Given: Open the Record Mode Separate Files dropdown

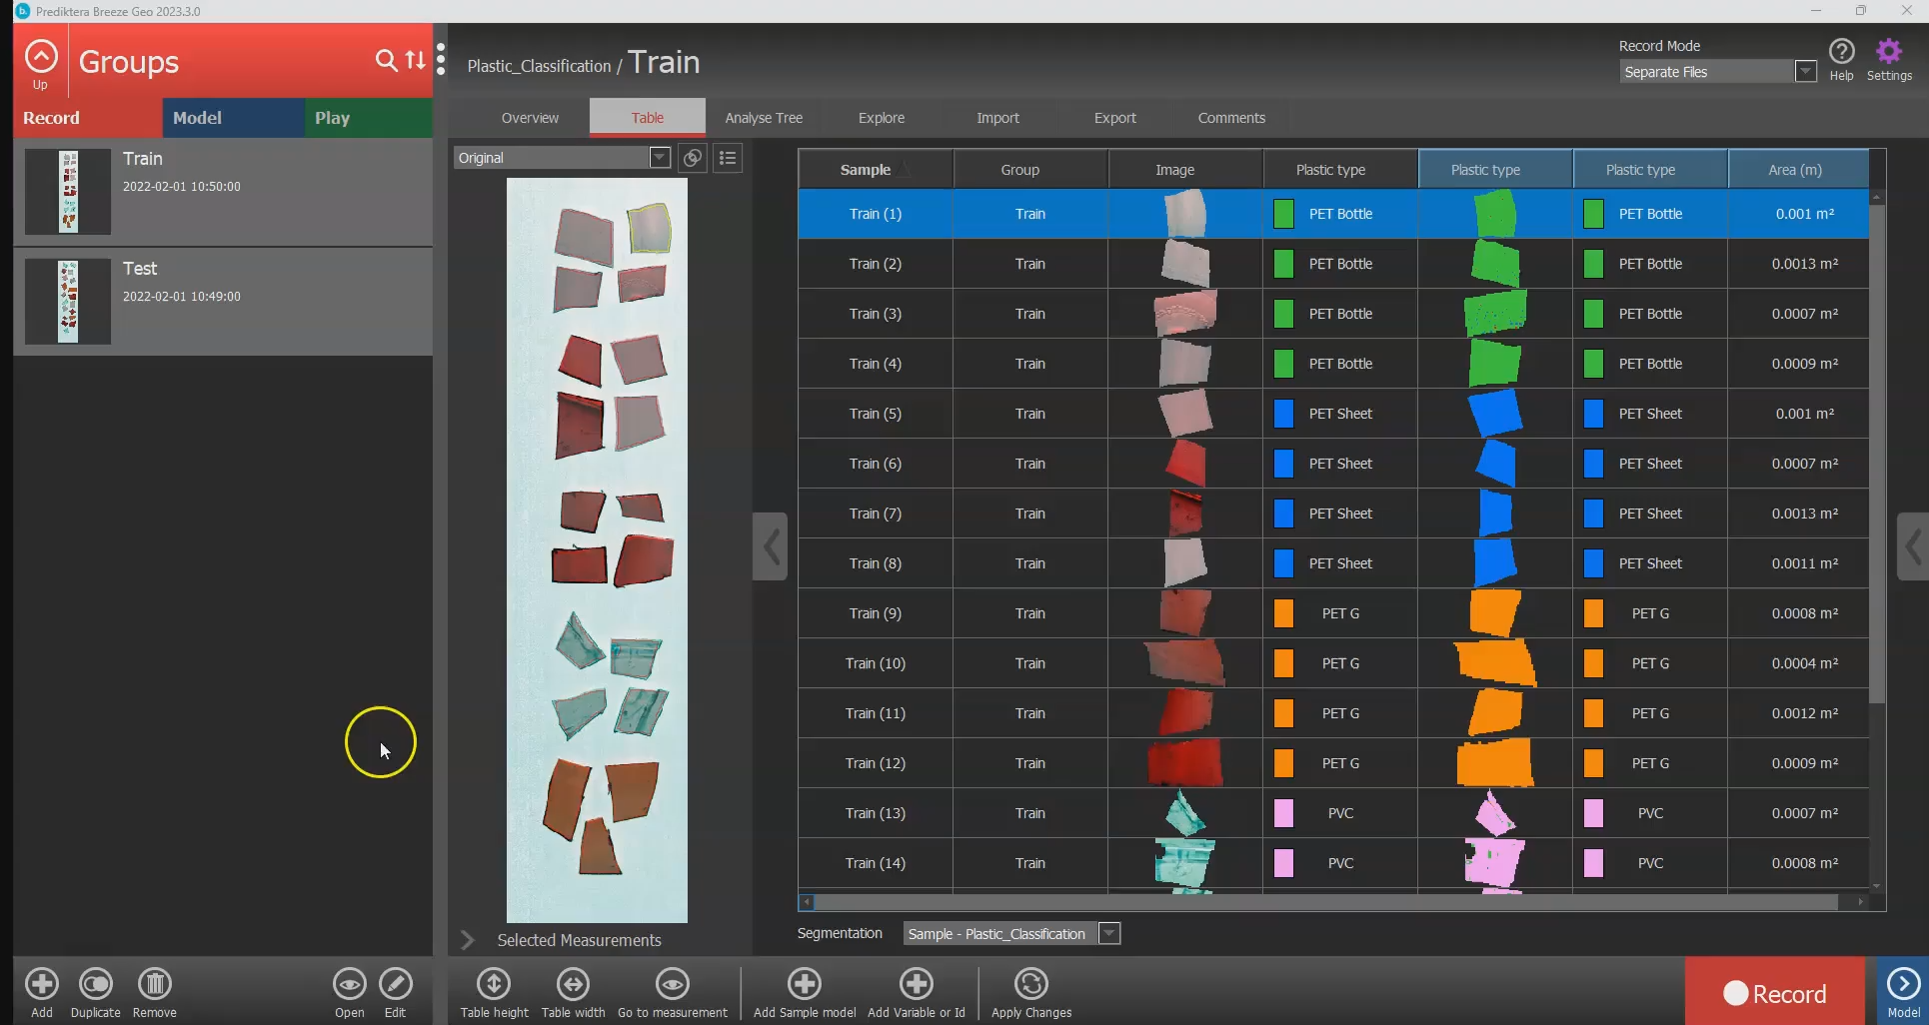Looking at the screenshot, I should [x=1805, y=72].
